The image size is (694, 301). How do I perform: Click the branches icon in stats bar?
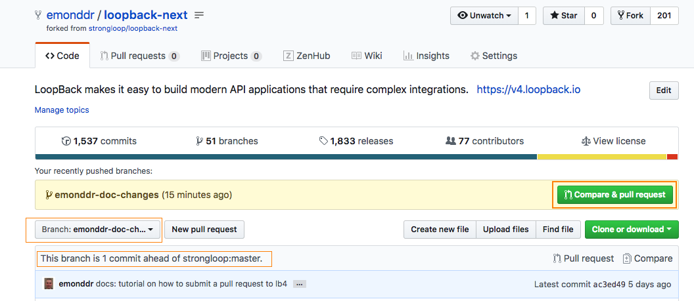coord(199,141)
